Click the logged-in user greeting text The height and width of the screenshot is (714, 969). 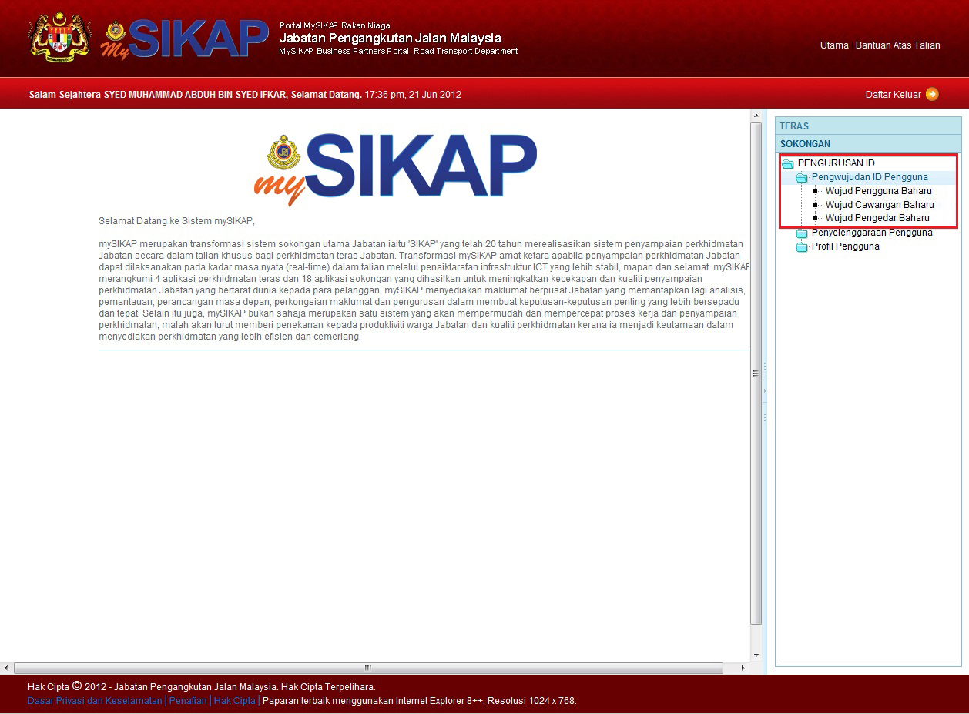[x=195, y=95]
